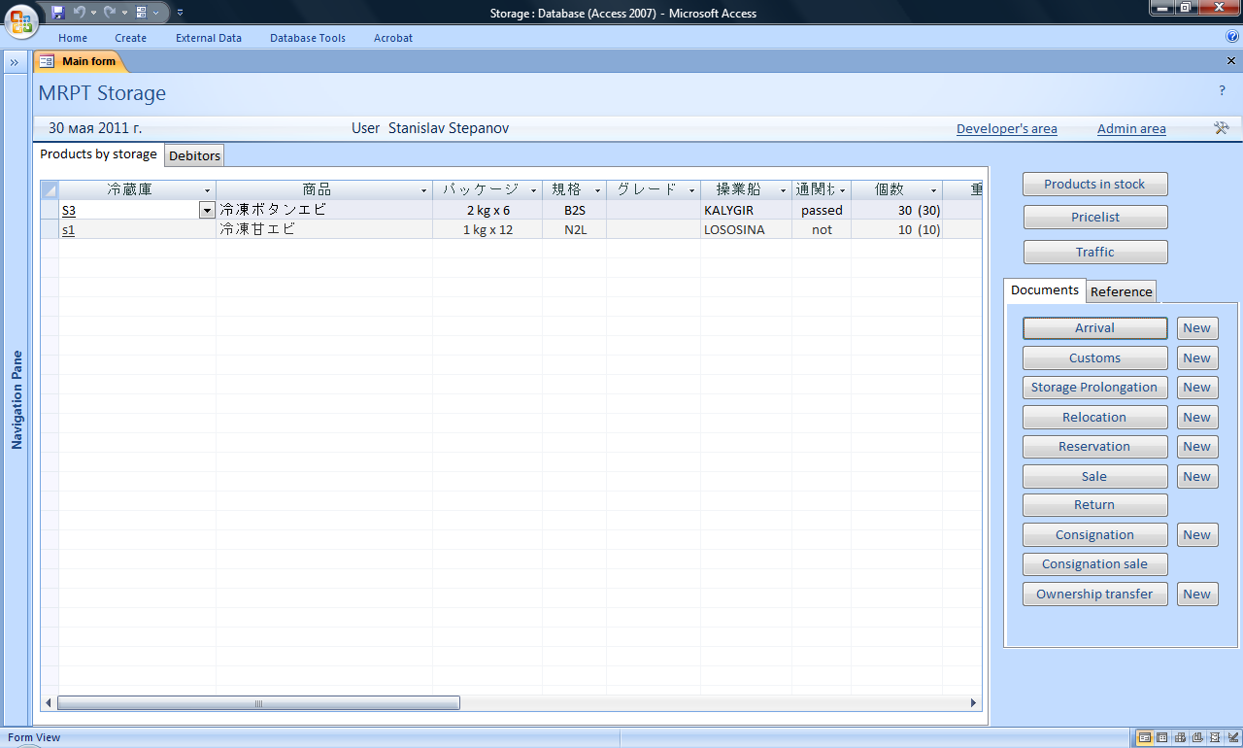Open the Home ribbon tab
This screenshot has height=748, width=1243.
pos(73,38)
